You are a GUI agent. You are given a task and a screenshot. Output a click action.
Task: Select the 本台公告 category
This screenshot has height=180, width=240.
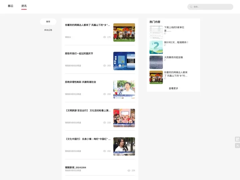click(x=48, y=30)
